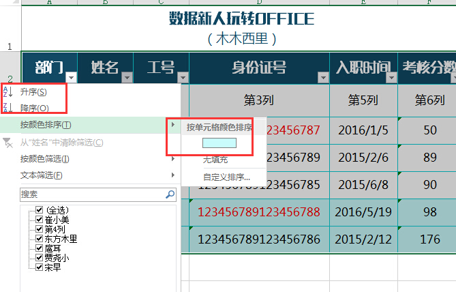Image resolution: width=456 pixels, height=292 pixels.
Task: Uncheck the 崔小美 checkbox
Action: [x=40, y=219]
